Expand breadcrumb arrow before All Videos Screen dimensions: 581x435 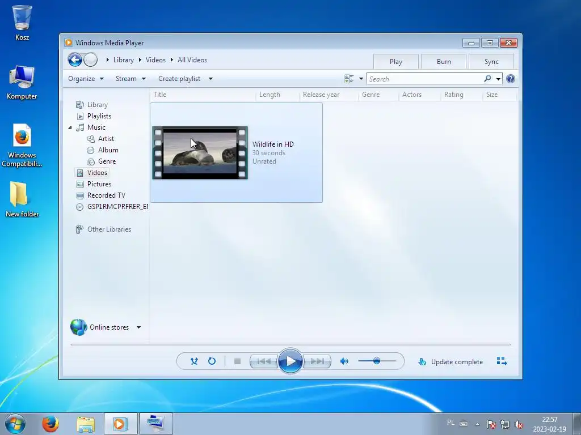click(171, 60)
